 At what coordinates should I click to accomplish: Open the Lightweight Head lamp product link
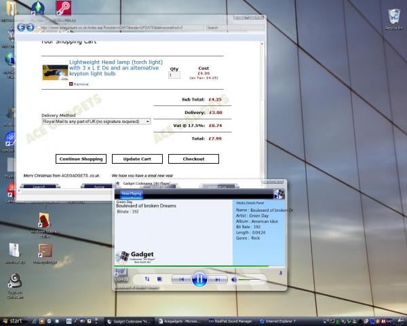point(116,68)
